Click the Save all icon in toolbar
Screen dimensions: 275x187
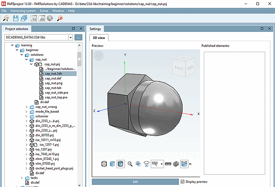(25, 18)
